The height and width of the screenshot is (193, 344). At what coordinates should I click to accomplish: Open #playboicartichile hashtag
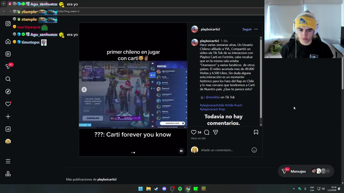(x=212, y=105)
